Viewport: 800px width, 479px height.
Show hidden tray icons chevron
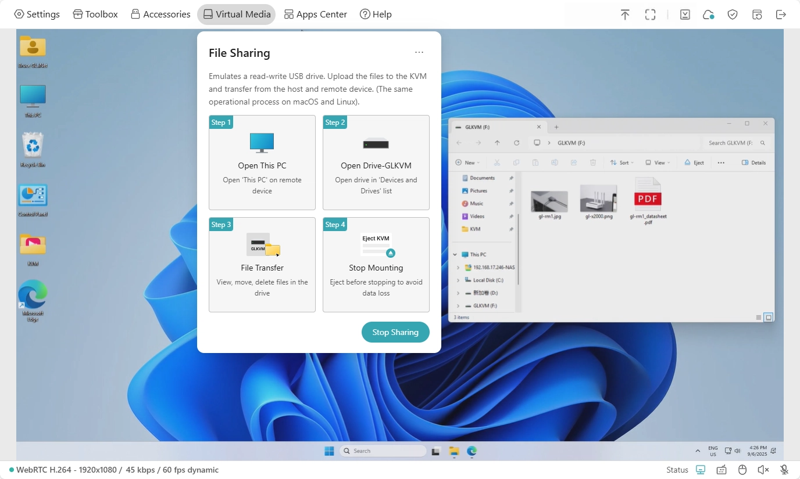[x=698, y=451]
